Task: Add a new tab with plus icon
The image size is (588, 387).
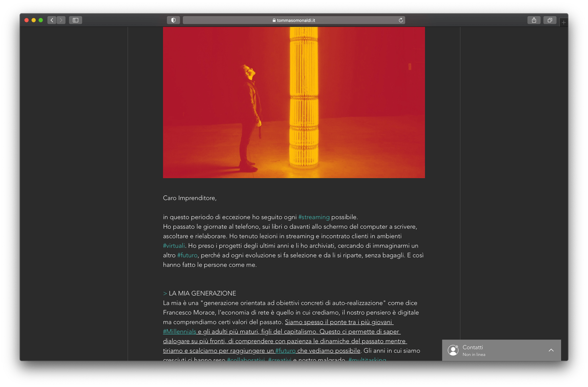Action: coord(563,22)
